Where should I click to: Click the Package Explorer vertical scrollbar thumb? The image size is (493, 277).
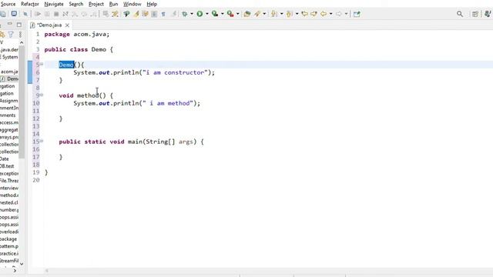click(x=22, y=102)
